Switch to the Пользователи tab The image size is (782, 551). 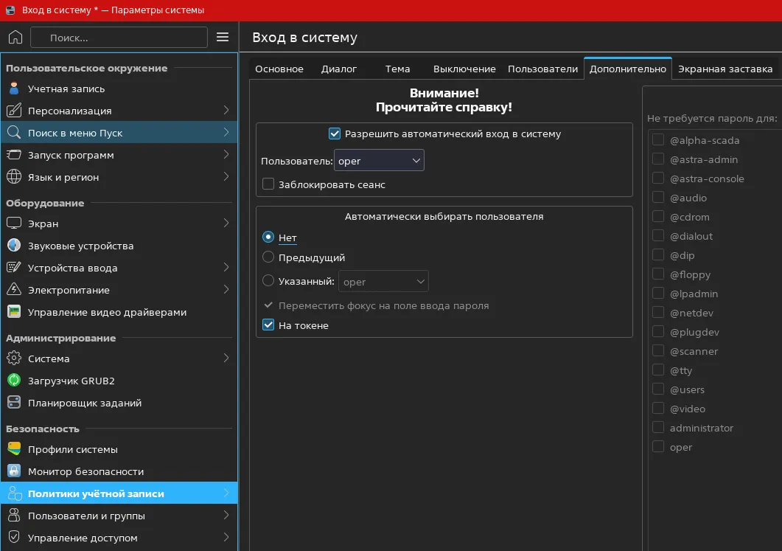[x=542, y=69]
